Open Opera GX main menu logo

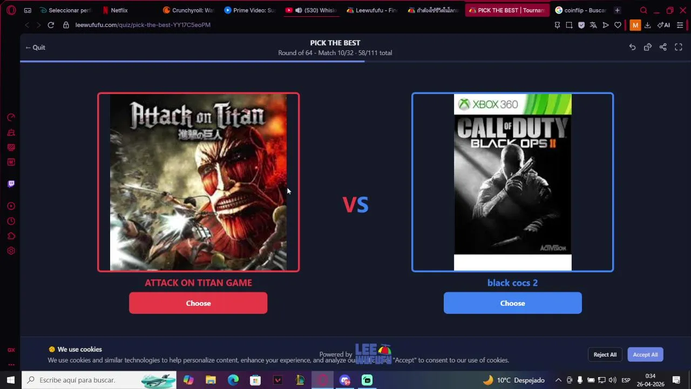coord(11,10)
